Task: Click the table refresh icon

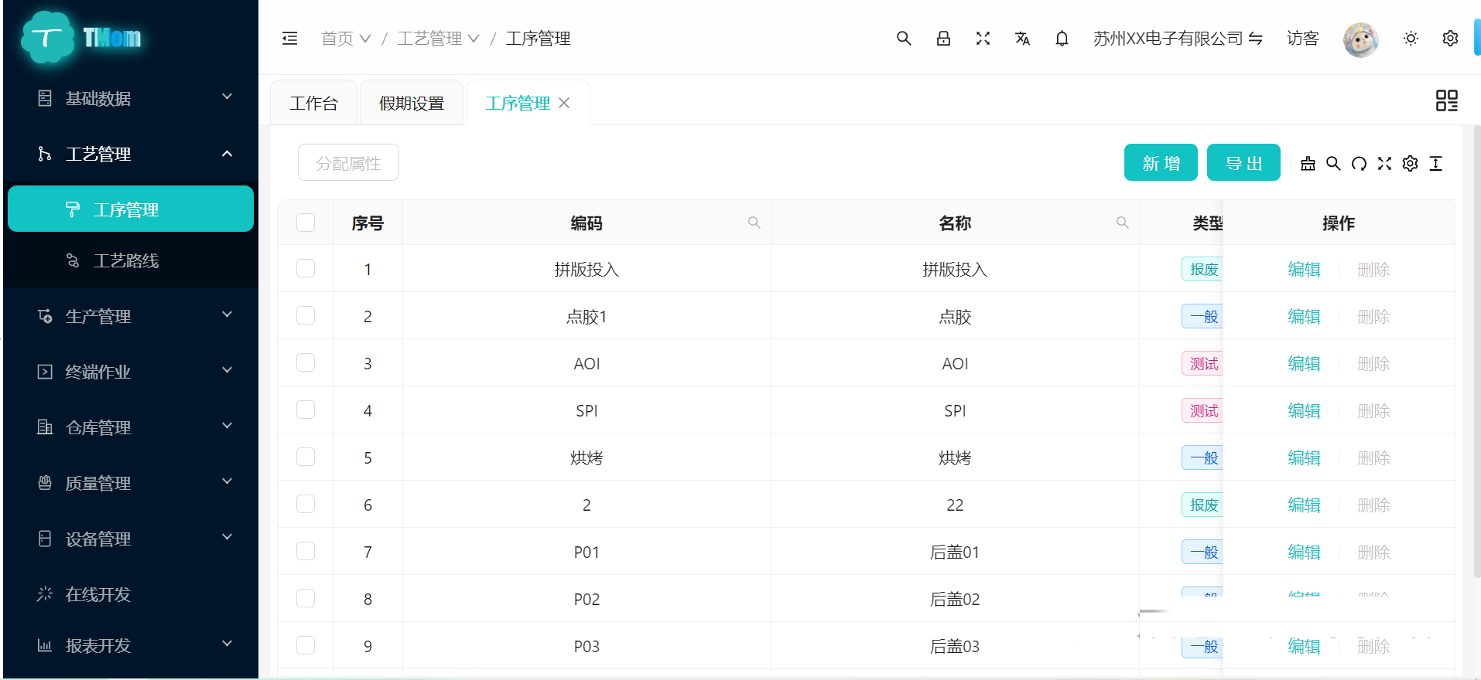Action: [1359, 164]
